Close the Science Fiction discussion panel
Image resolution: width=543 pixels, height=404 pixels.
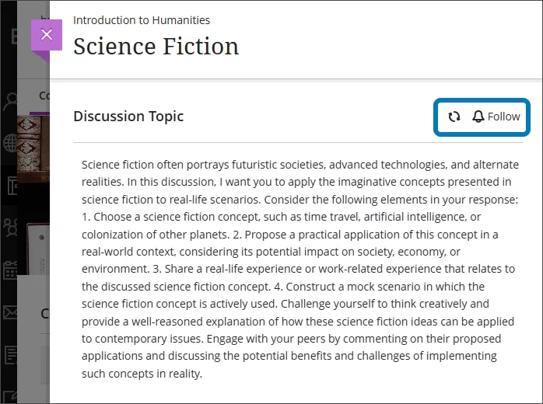coord(47,35)
